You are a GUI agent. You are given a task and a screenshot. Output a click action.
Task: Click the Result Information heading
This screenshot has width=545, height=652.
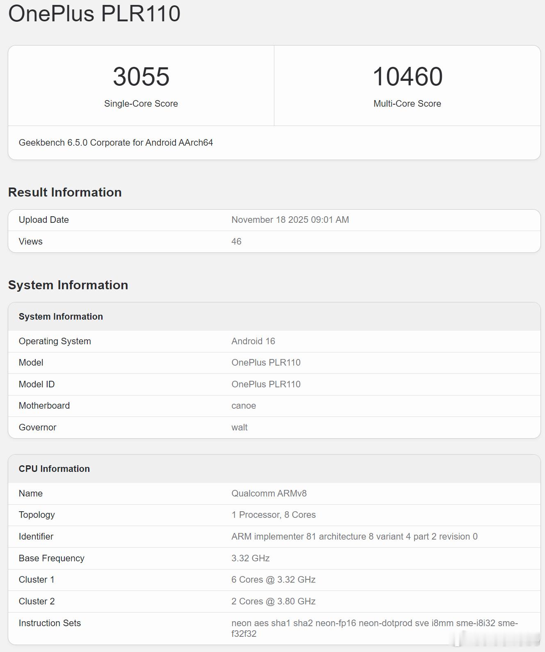coord(65,192)
